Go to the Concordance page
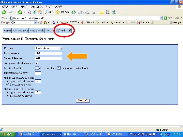 pyautogui.click(x=20, y=31)
